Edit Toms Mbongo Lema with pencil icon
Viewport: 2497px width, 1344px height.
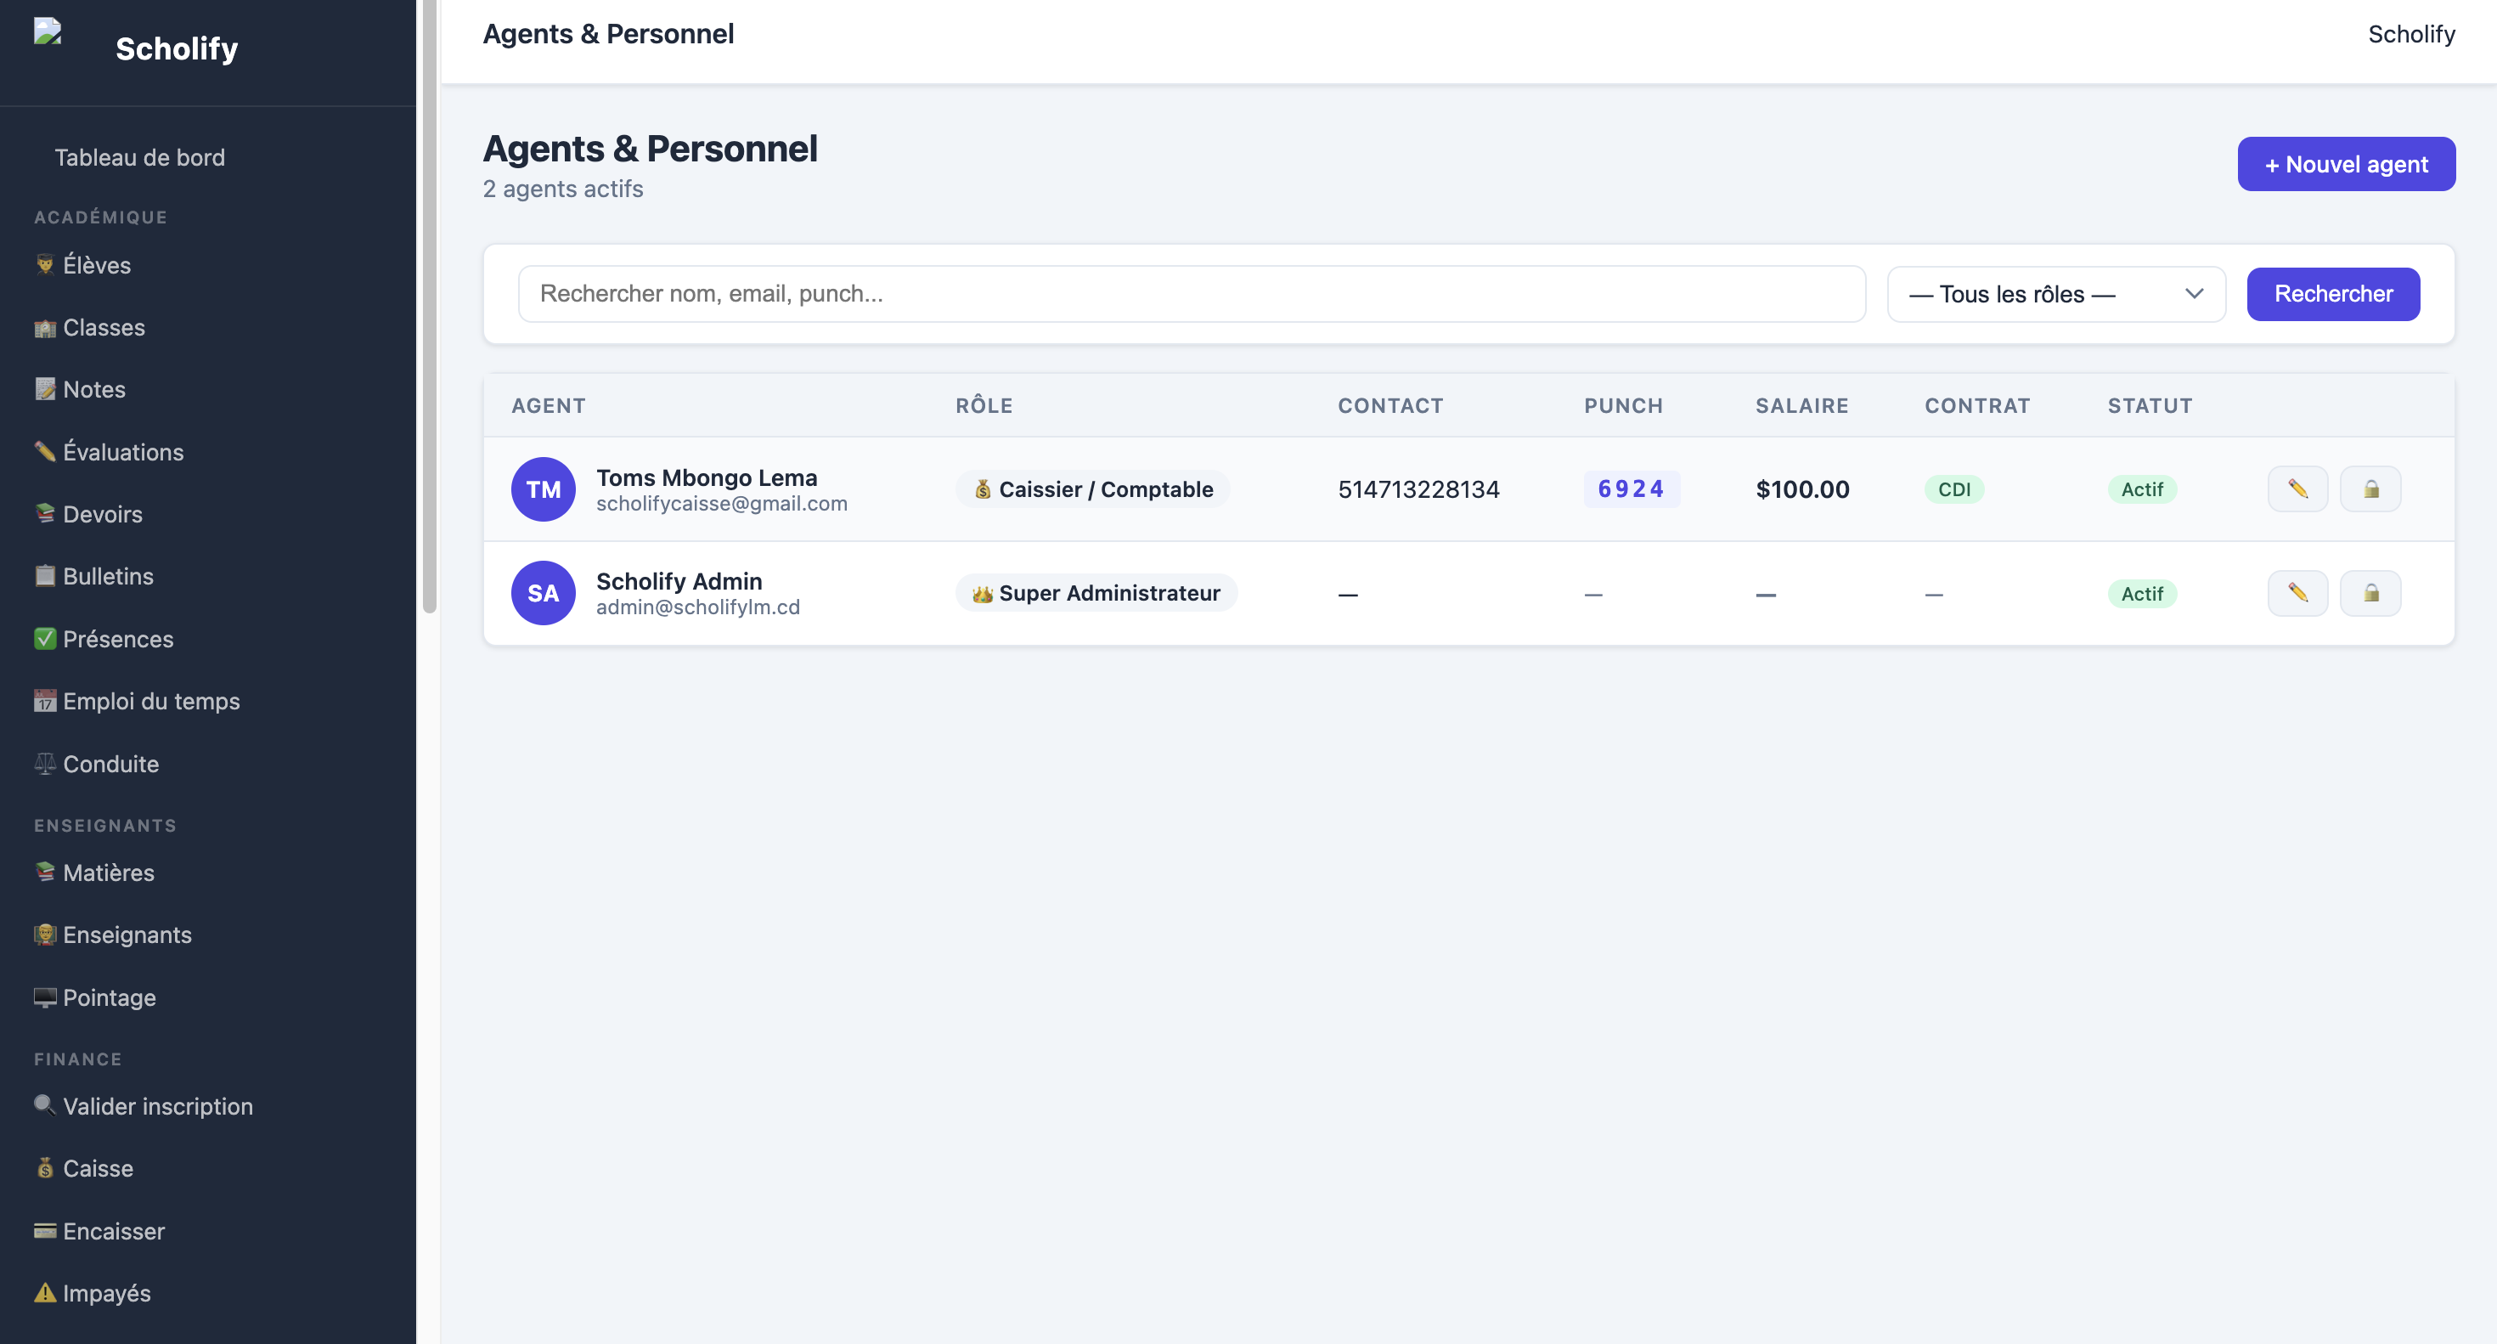2297,488
